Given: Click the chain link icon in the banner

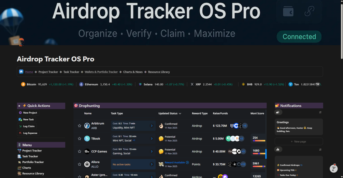Looking at the screenshot, I should pos(309,11).
